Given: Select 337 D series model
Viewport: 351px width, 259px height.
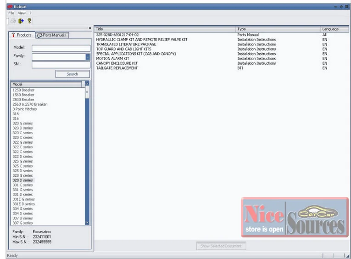Looking at the screenshot, I should tap(22, 218).
